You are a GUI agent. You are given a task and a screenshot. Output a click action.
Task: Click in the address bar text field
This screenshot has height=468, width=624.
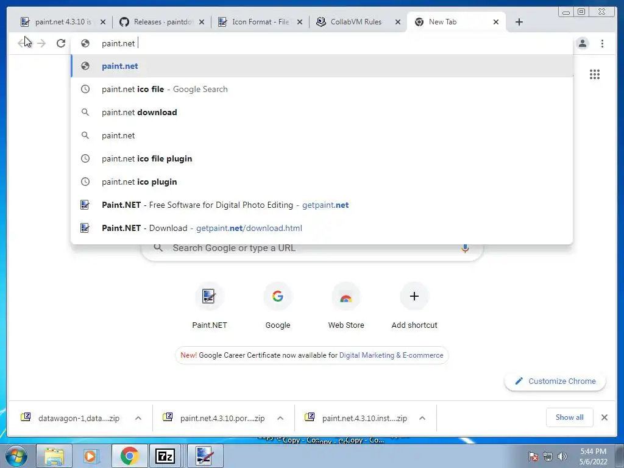pos(322,43)
